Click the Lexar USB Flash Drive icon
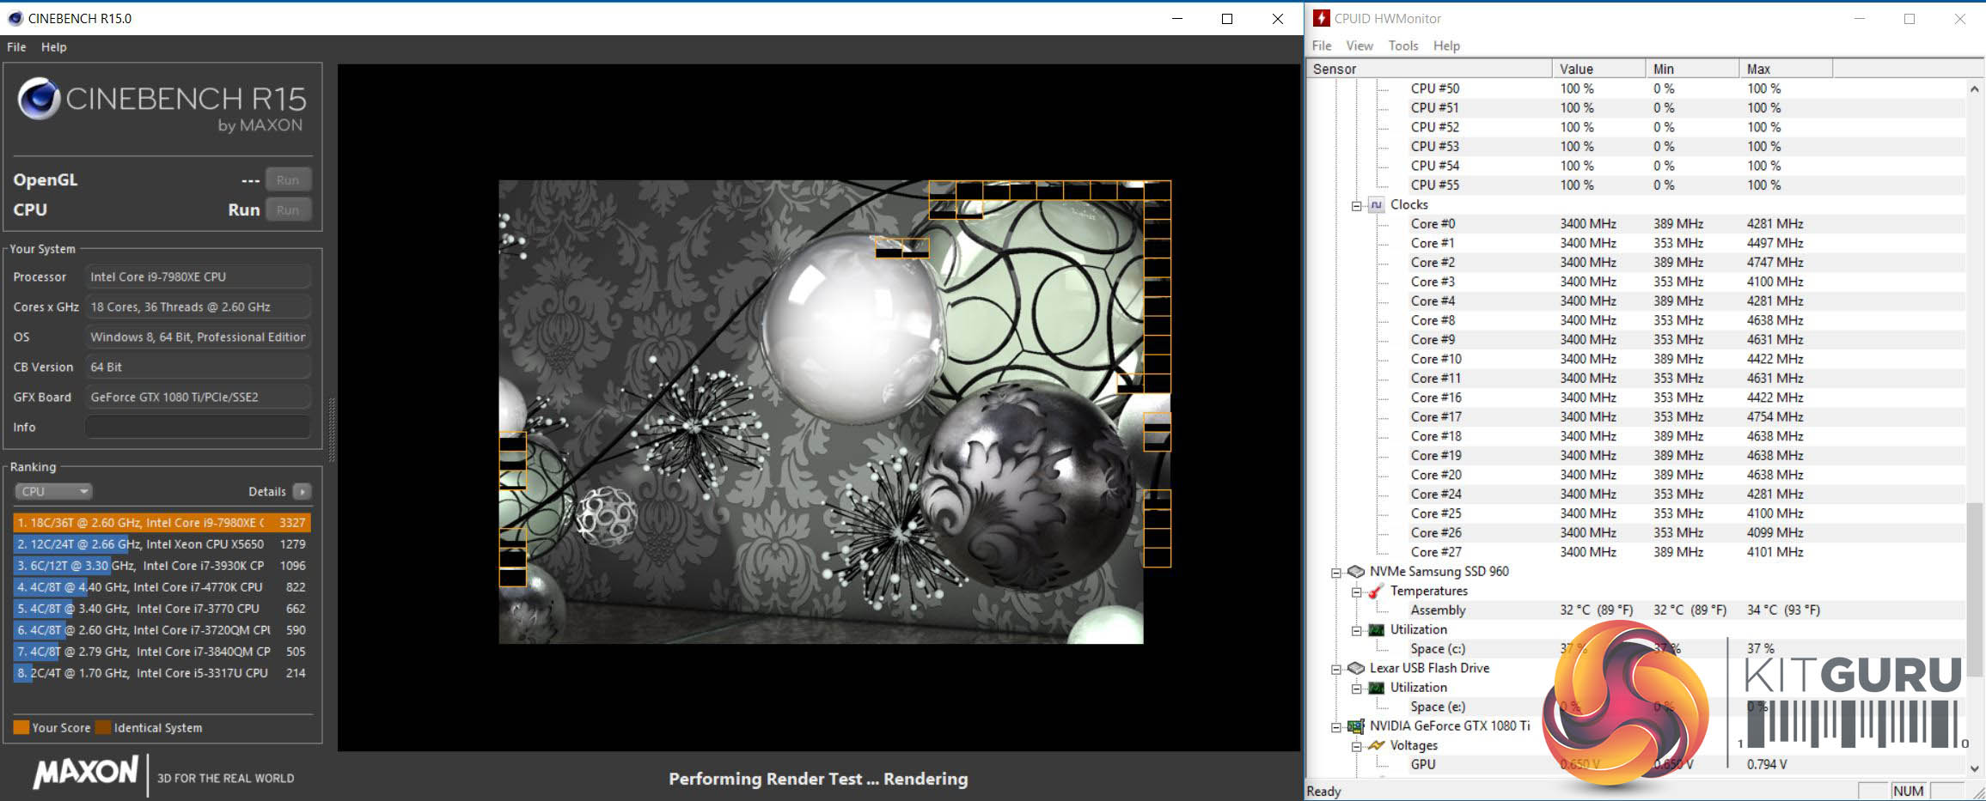Image resolution: width=1986 pixels, height=801 pixels. (x=1356, y=669)
